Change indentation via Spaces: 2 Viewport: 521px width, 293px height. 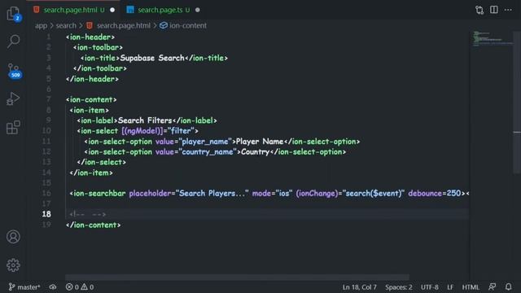[399, 287]
